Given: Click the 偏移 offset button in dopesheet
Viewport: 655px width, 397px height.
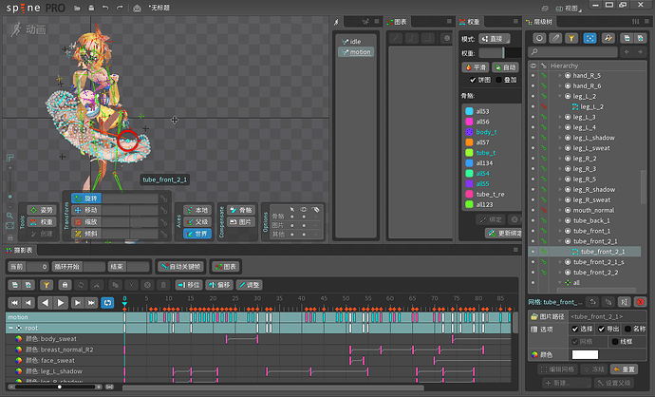Looking at the screenshot, I should pos(219,285).
